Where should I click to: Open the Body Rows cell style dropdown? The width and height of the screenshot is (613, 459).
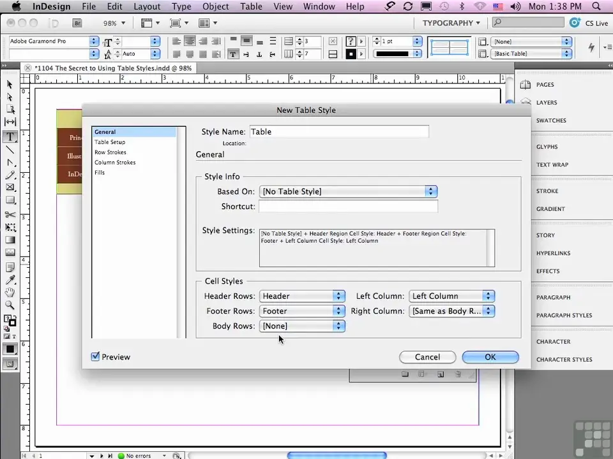(x=302, y=326)
